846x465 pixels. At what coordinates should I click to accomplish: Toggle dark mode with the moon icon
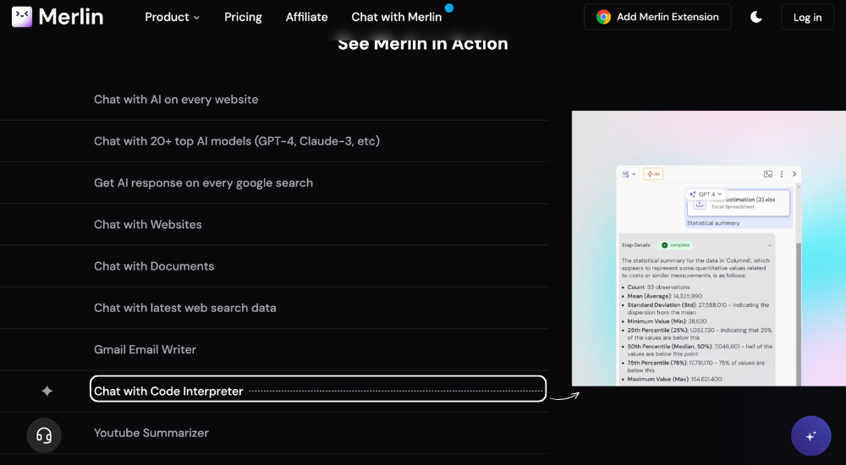click(756, 17)
